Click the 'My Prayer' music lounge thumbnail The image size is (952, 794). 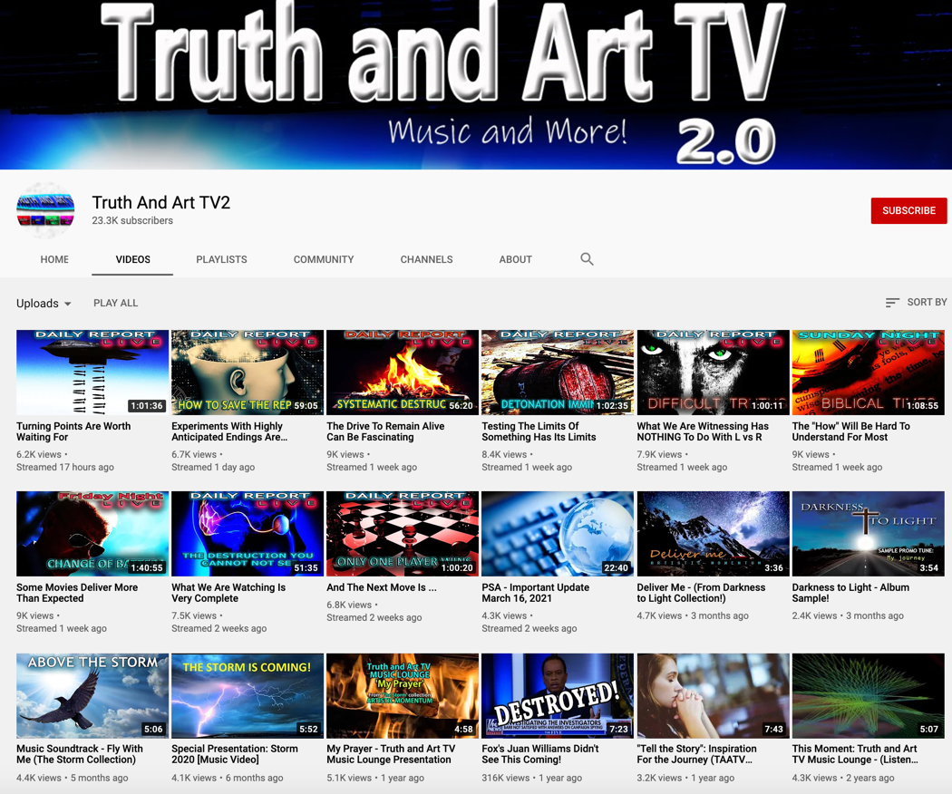402,695
